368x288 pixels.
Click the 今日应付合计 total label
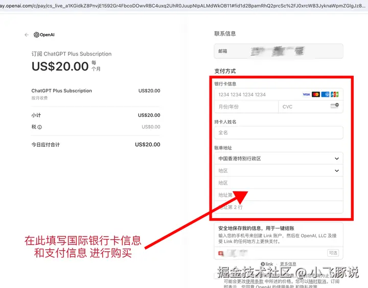click(x=45, y=145)
